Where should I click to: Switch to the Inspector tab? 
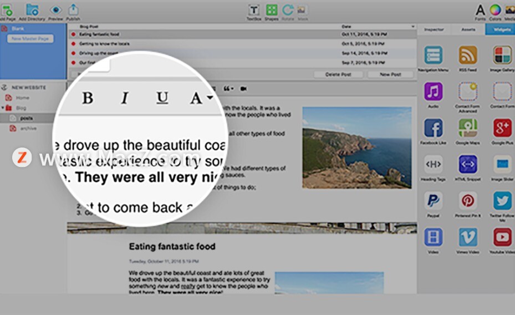434,29
